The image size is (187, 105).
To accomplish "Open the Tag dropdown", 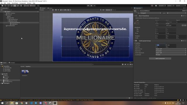I will point(150,13).
